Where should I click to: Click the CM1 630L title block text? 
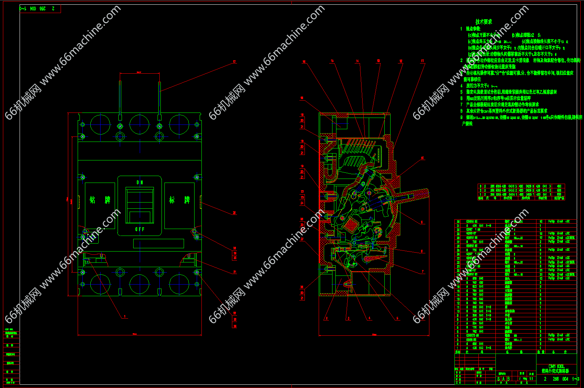click(x=556, y=366)
